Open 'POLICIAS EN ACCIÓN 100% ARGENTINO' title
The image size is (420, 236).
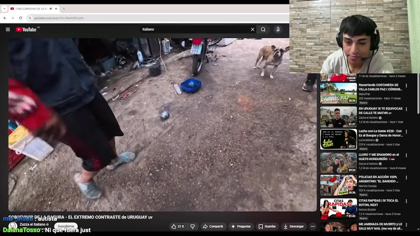tap(379, 179)
